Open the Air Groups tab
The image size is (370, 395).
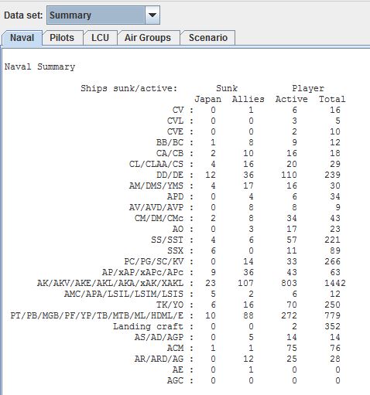pos(148,38)
